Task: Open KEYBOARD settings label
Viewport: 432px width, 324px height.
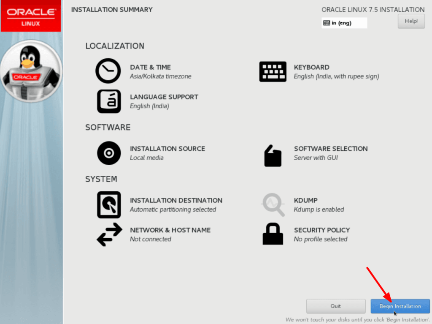Action: point(312,67)
